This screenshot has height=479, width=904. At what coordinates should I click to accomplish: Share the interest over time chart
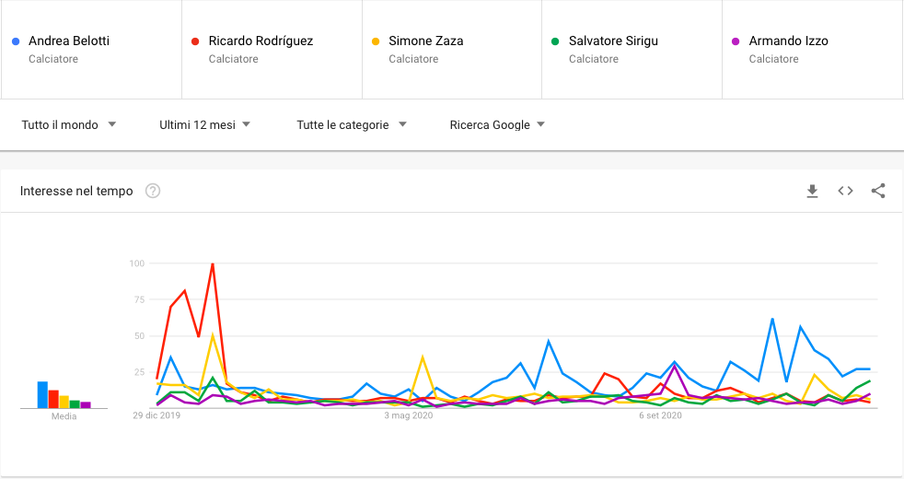(x=878, y=191)
